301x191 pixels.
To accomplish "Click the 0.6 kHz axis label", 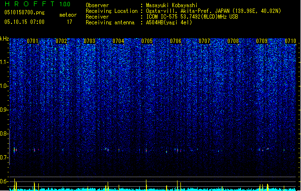I will coord(4,181).
